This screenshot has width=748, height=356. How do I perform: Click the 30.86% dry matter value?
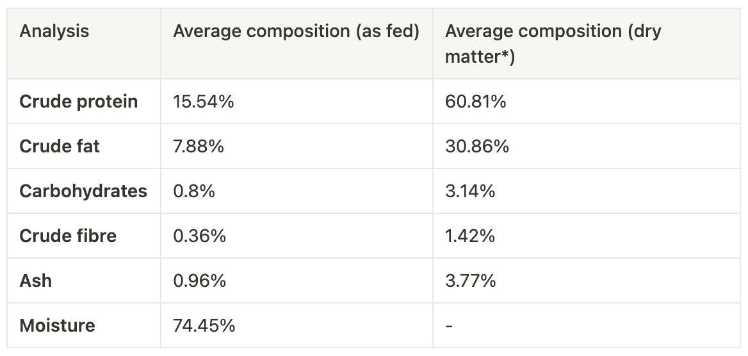coord(477,147)
